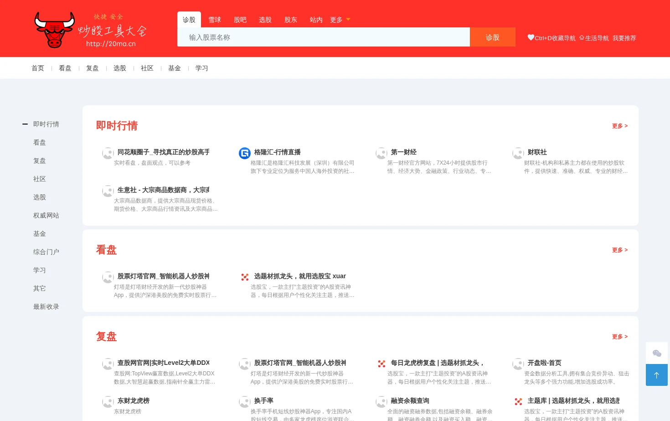
Task: Jump to 其它 in left sidebar
Action: [x=40, y=288]
